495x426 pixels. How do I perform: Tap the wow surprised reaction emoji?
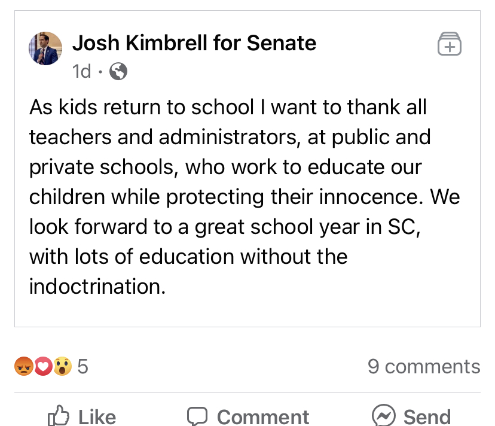point(62,366)
